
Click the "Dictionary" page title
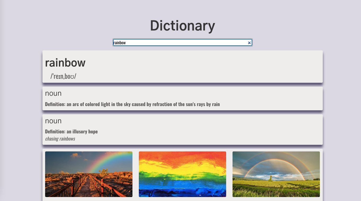(182, 26)
